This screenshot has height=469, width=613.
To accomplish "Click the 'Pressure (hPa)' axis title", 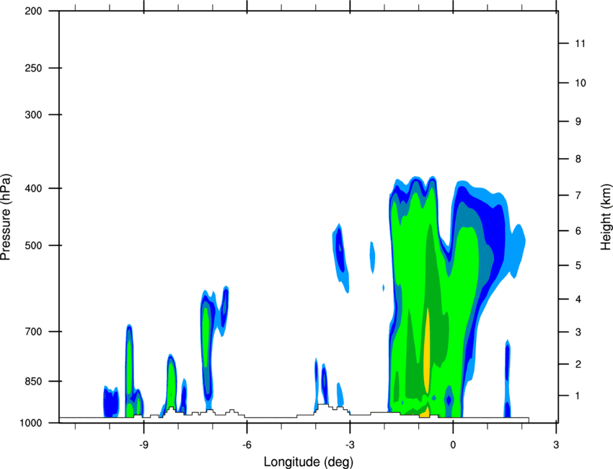I will [6, 217].
